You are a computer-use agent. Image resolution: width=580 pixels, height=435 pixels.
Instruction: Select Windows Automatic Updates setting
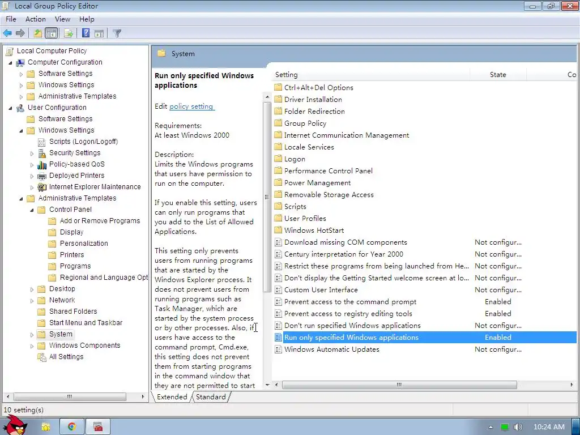331,349
